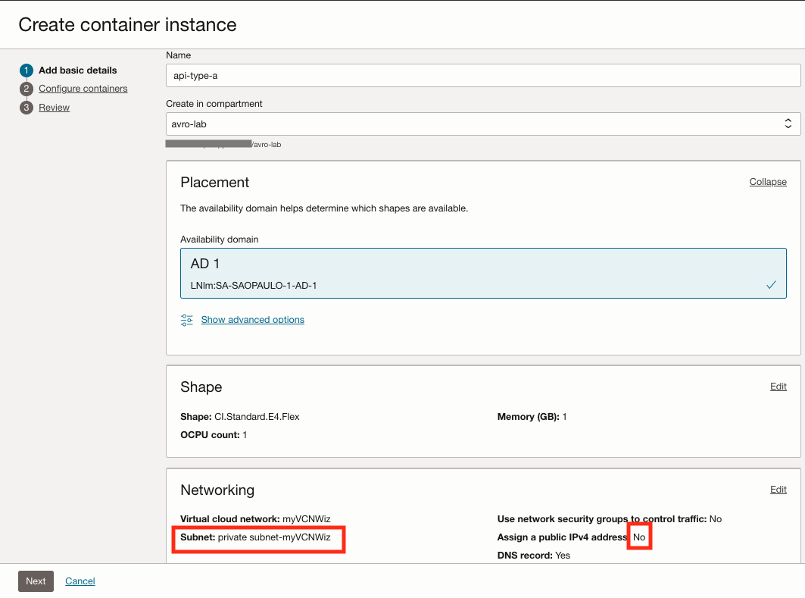The width and height of the screenshot is (805, 598).
Task: Go to Configure containers step
Action: click(83, 89)
